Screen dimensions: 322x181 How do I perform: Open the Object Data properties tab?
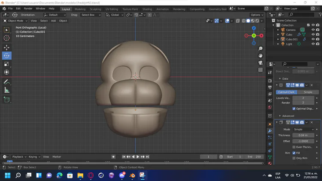pyautogui.click(x=270, y=157)
